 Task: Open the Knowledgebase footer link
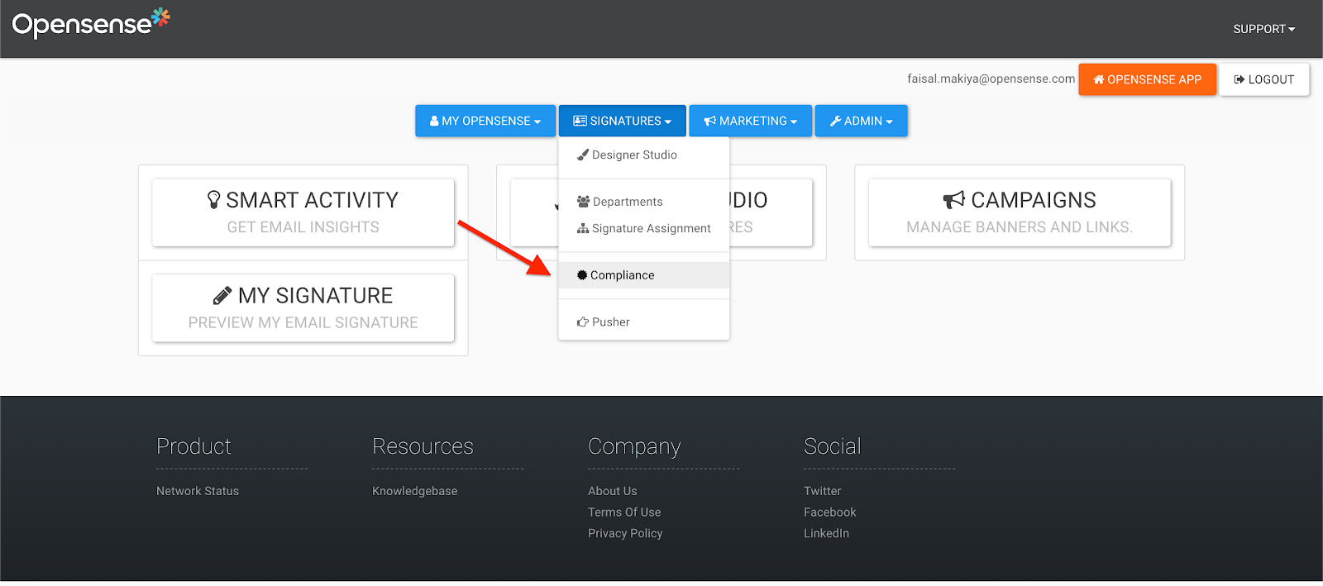point(414,491)
